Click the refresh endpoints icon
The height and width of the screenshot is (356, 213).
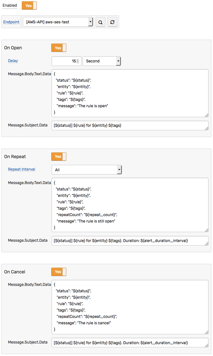pyautogui.click(x=112, y=22)
